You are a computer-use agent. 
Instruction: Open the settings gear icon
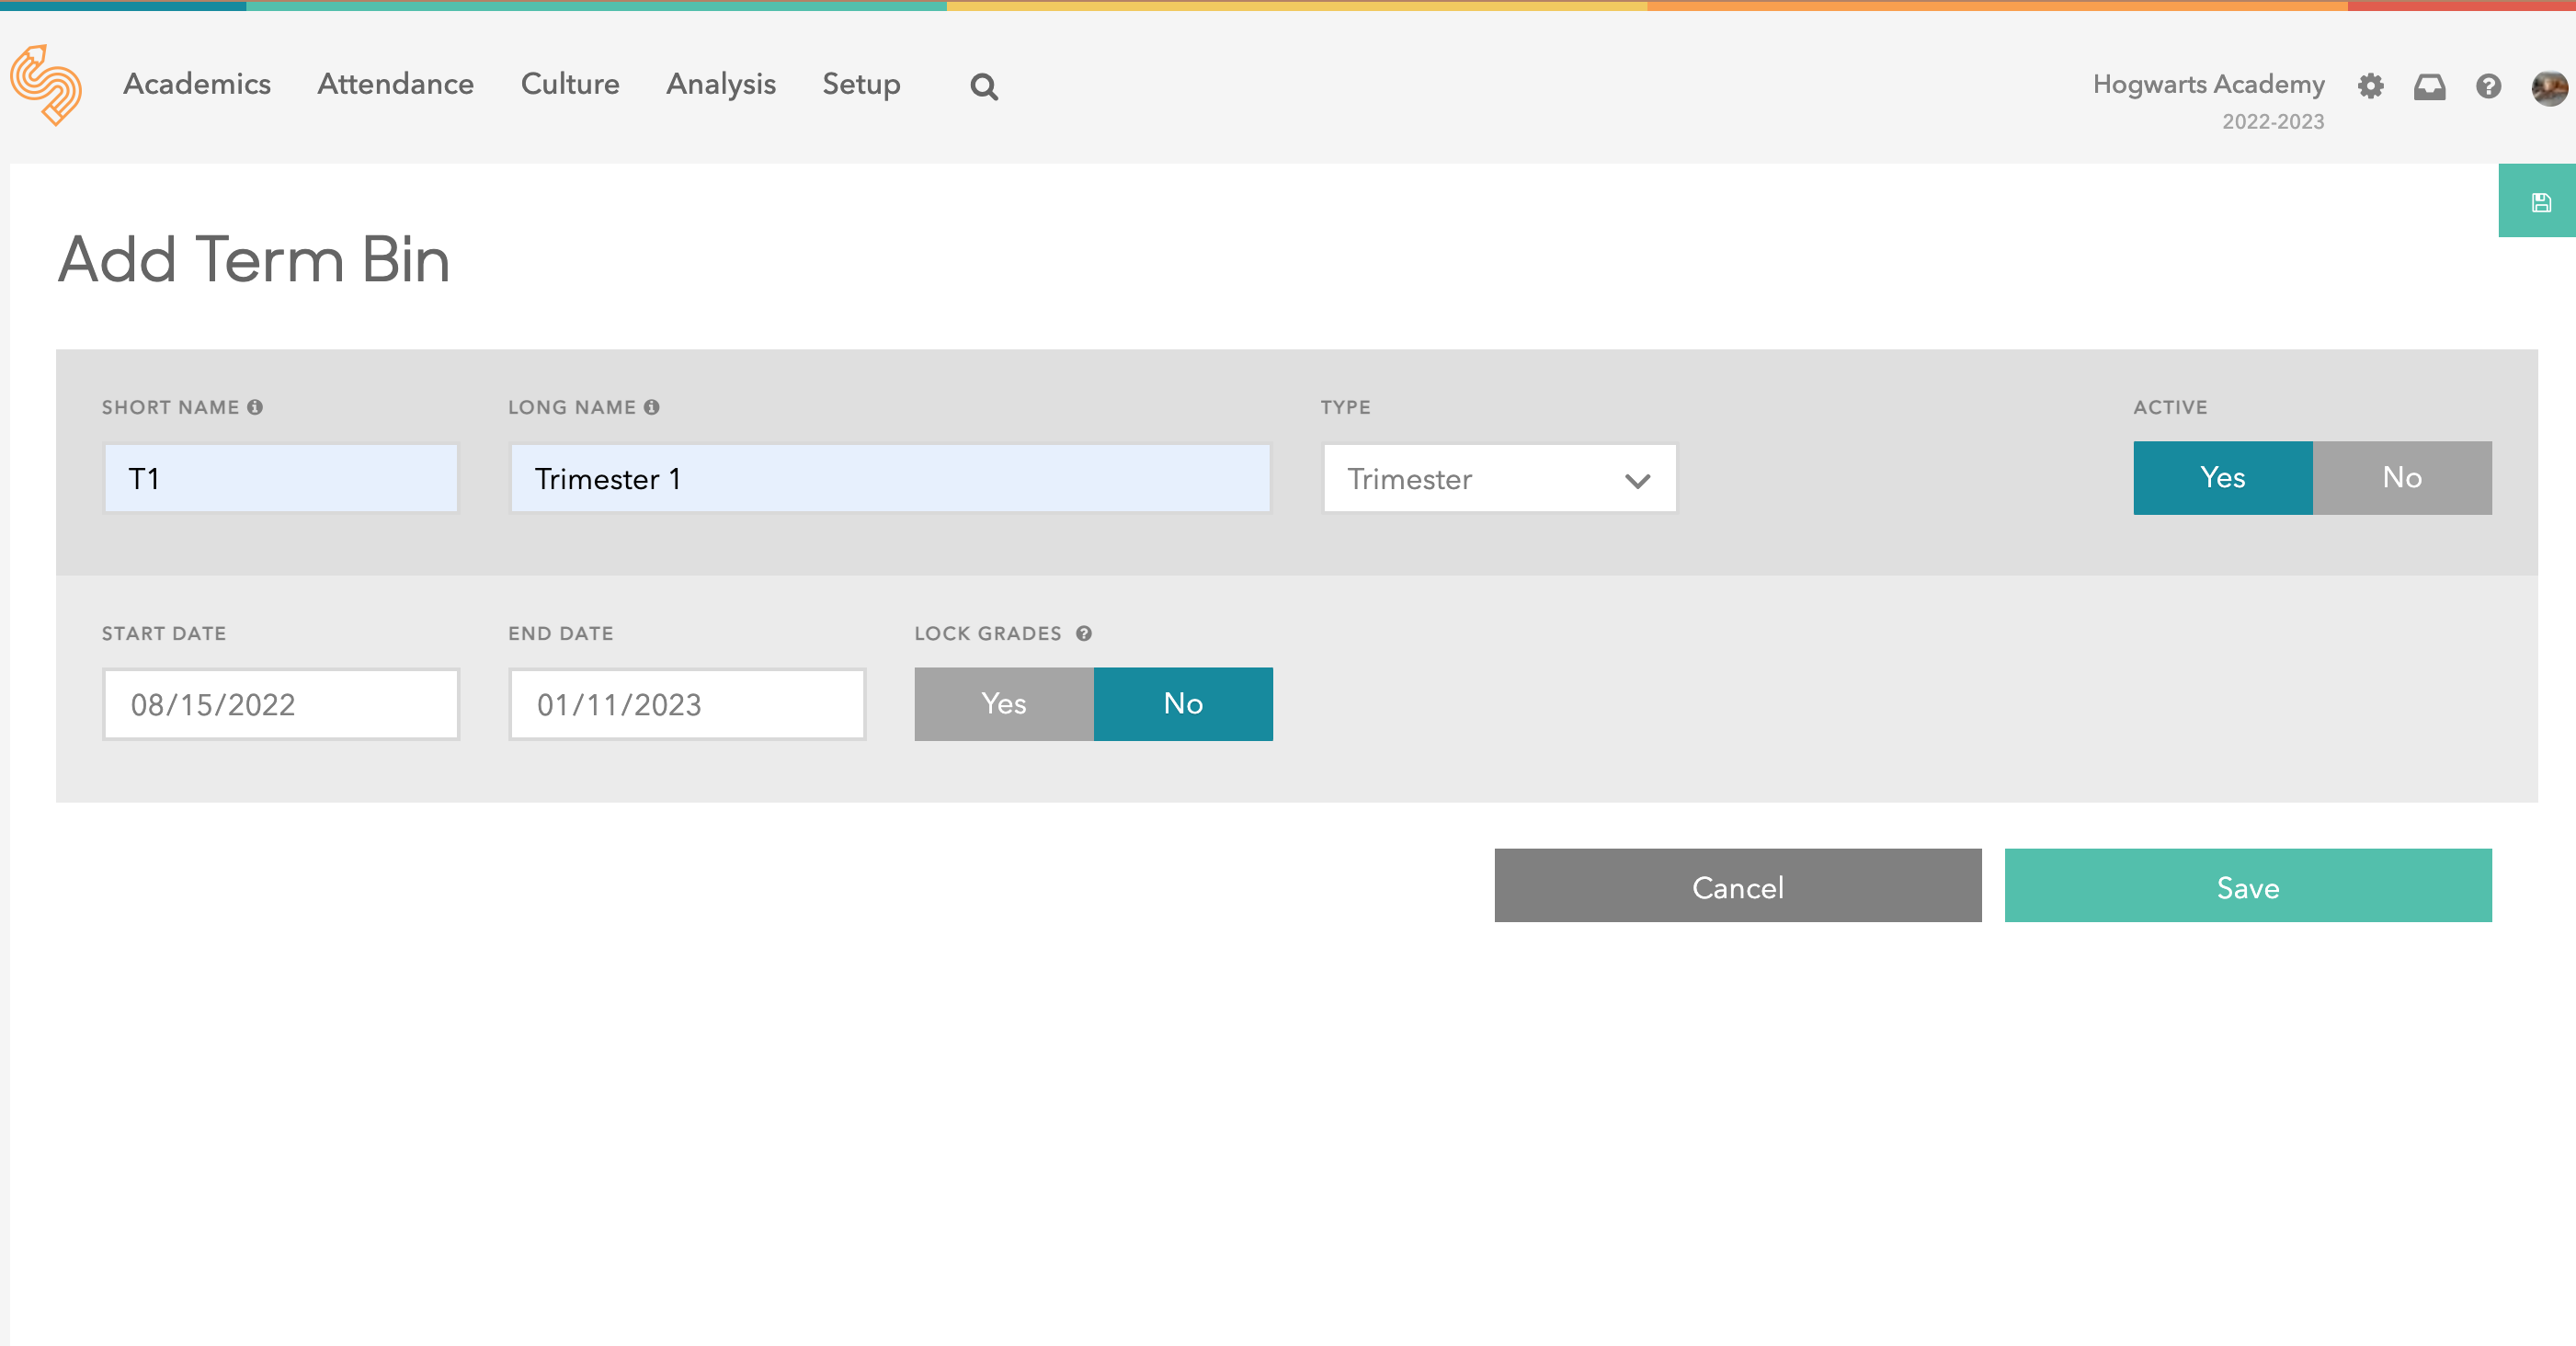[2370, 86]
